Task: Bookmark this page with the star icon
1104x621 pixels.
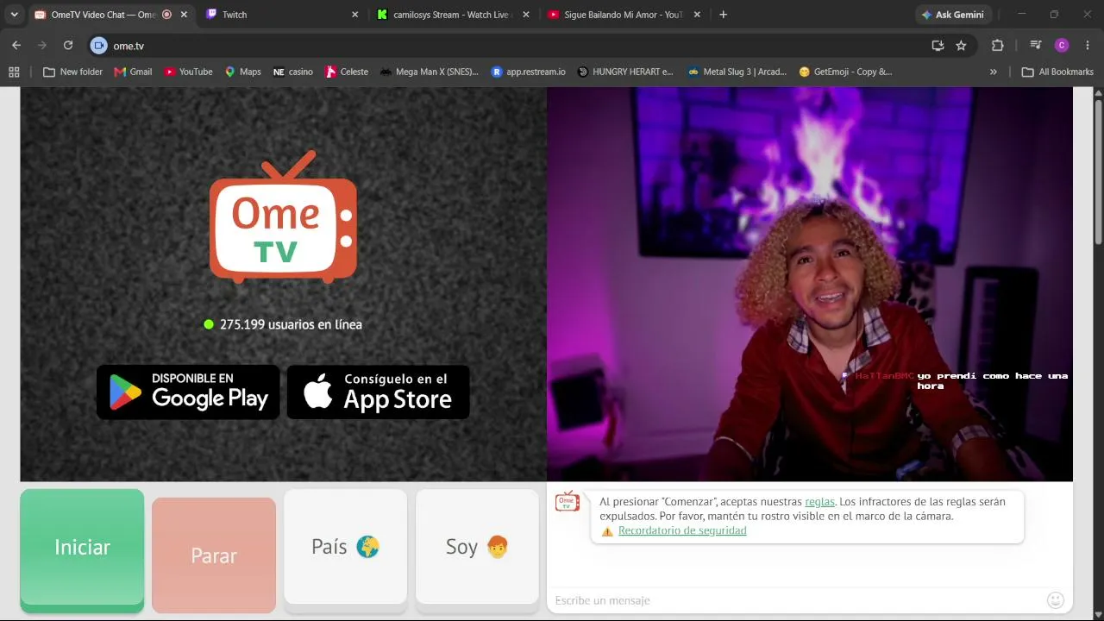Action: [961, 46]
